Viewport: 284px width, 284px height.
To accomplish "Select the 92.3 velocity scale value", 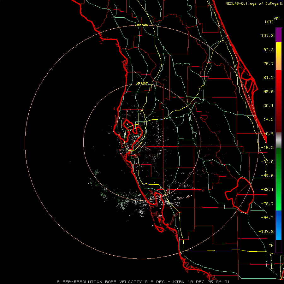I will click(269, 50).
